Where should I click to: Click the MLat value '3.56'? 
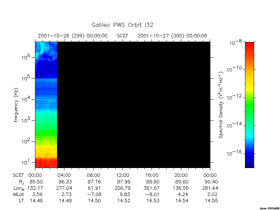click(37, 194)
